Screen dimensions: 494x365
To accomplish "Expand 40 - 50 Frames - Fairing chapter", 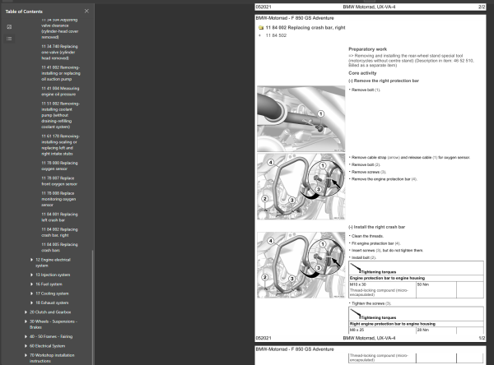I will (x=26, y=336).
